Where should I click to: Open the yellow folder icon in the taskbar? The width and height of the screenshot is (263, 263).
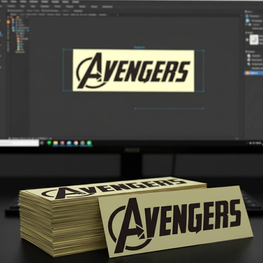[x=55, y=143]
